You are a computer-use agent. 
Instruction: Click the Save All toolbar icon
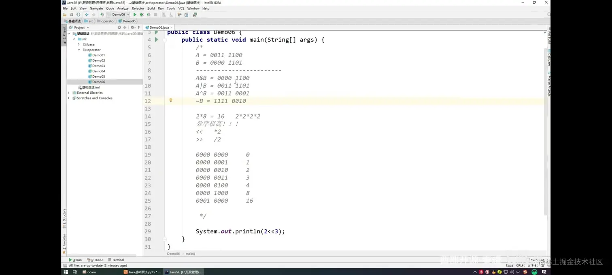click(71, 15)
